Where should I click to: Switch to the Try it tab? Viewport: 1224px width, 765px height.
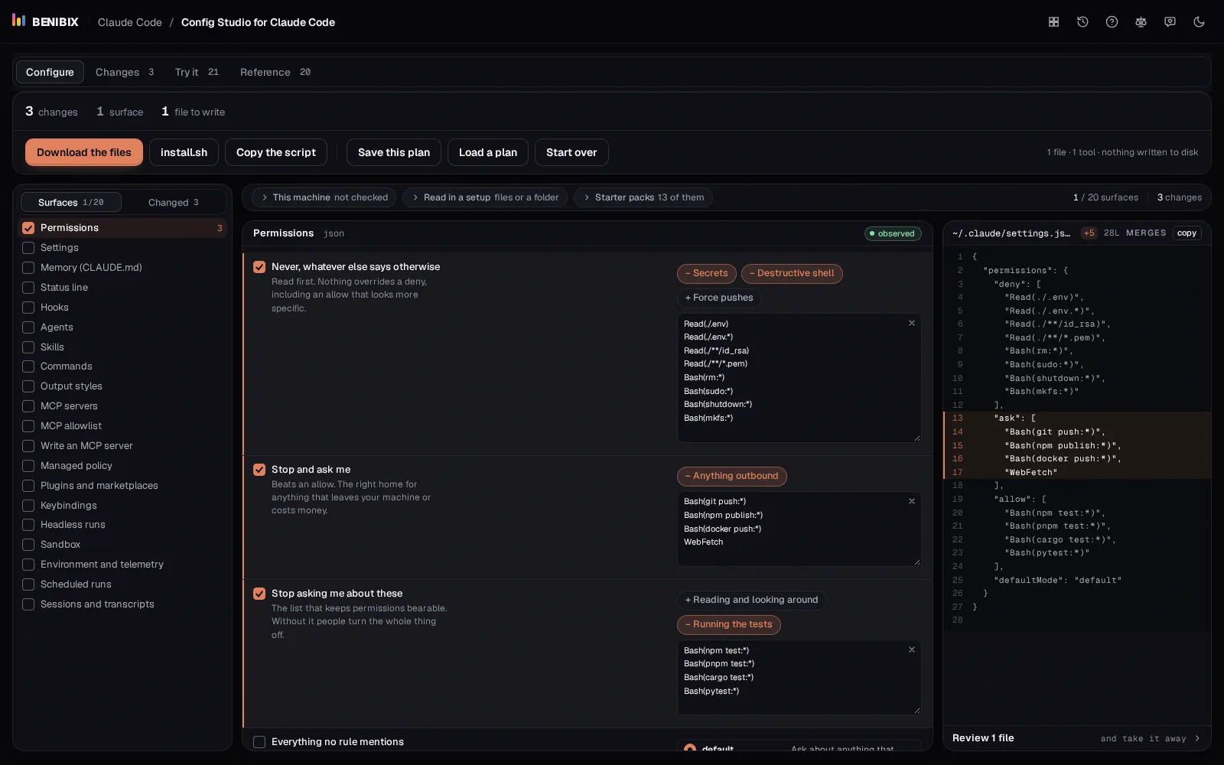coord(197,72)
